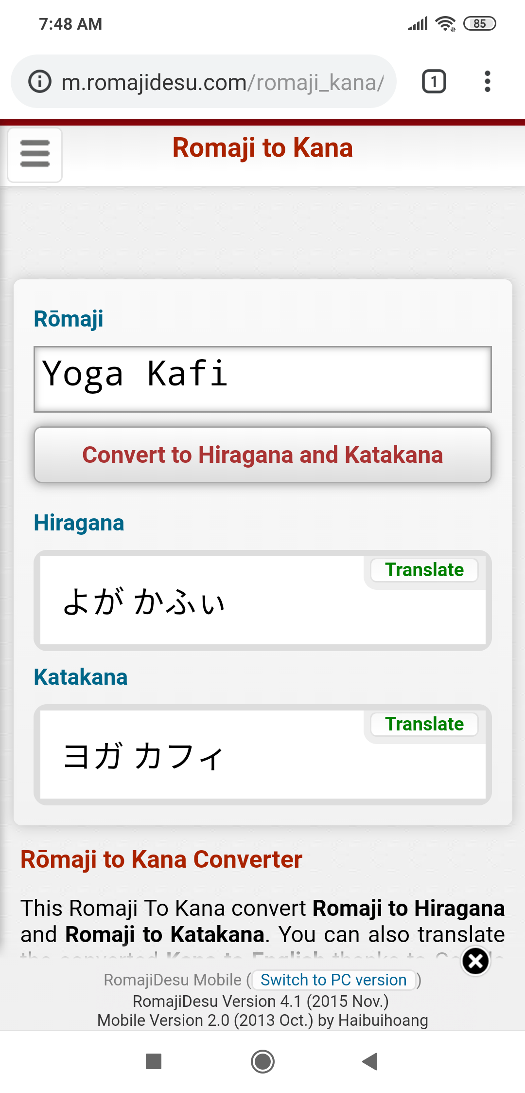Open the browser tab switcher
The width and height of the screenshot is (525, 1093).
[x=433, y=81]
